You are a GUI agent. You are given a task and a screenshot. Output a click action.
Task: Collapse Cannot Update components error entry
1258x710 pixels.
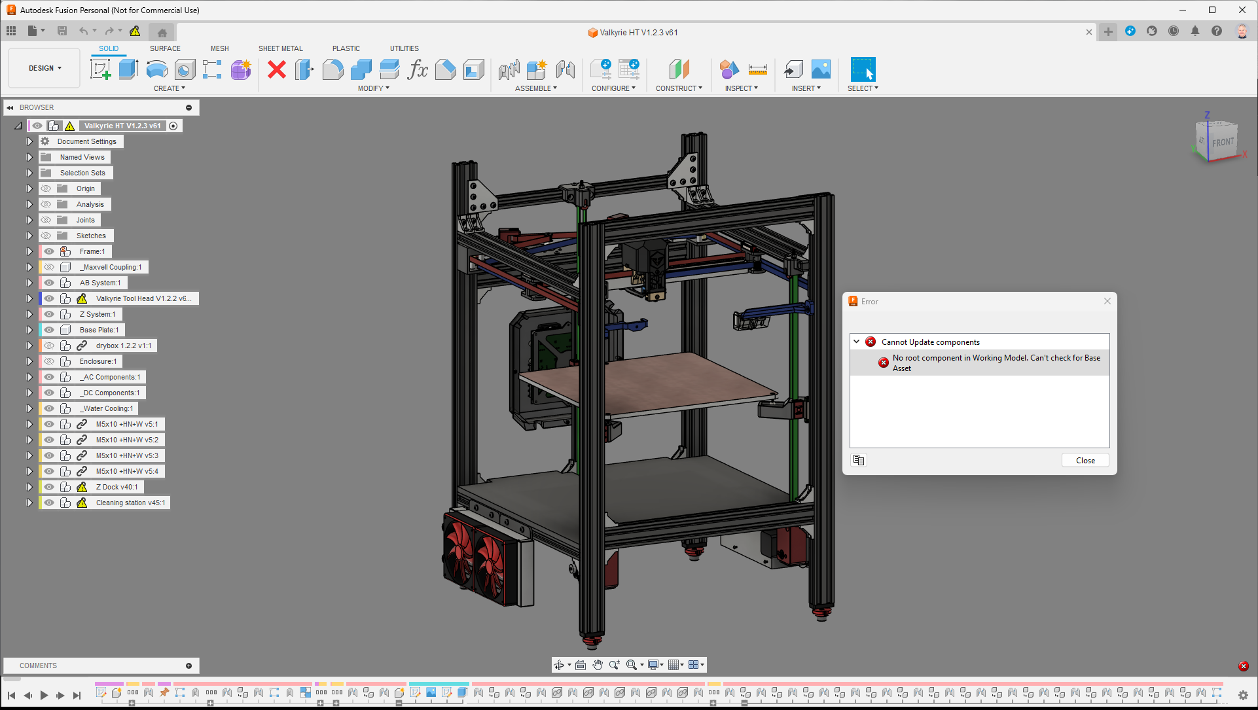click(x=856, y=342)
